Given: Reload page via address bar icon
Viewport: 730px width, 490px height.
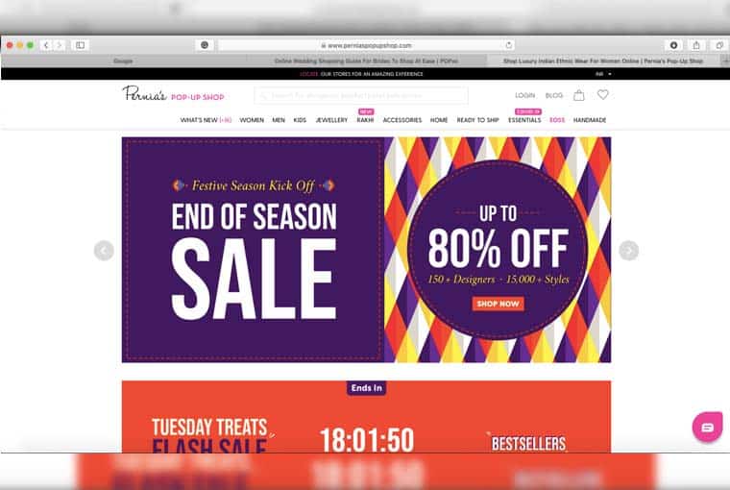Looking at the screenshot, I should click(509, 45).
